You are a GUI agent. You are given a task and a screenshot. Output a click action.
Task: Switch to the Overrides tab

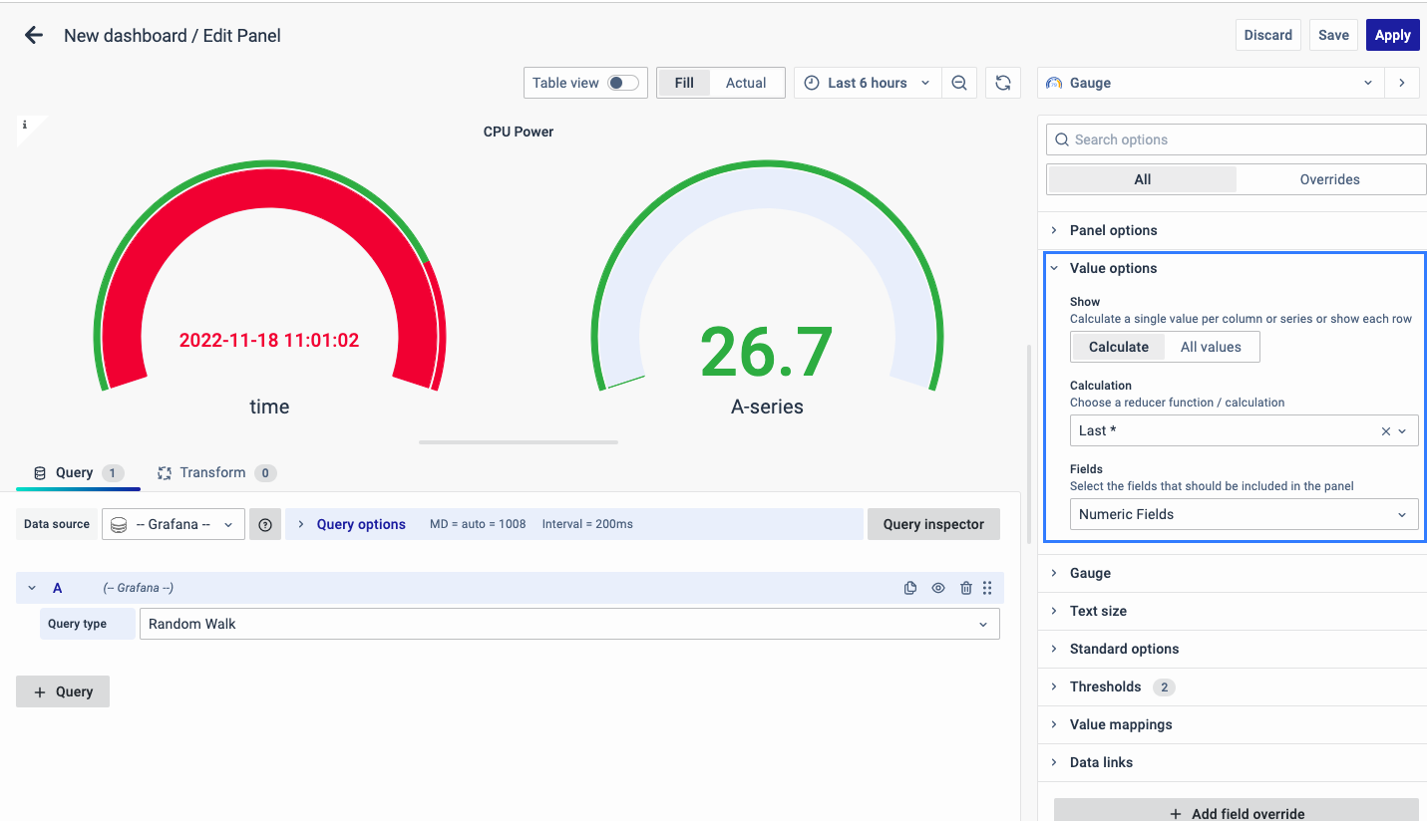(1329, 179)
